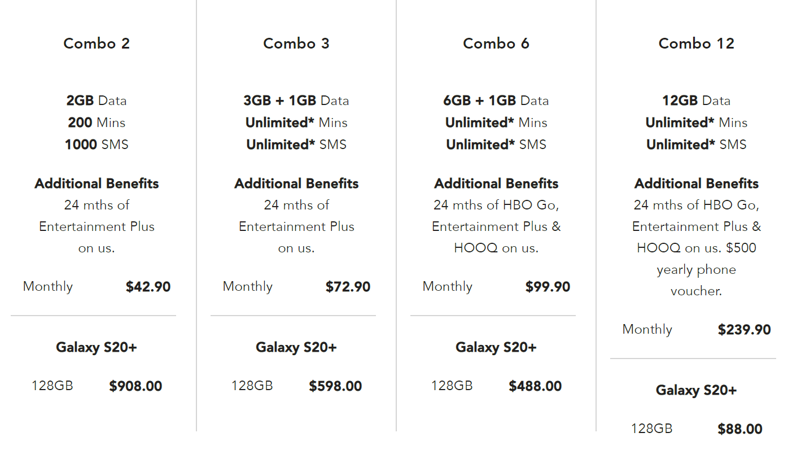The width and height of the screenshot is (788, 472).
Task: Click the $908.00 Galaxy S20+ price
Action: click(x=135, y=386)
